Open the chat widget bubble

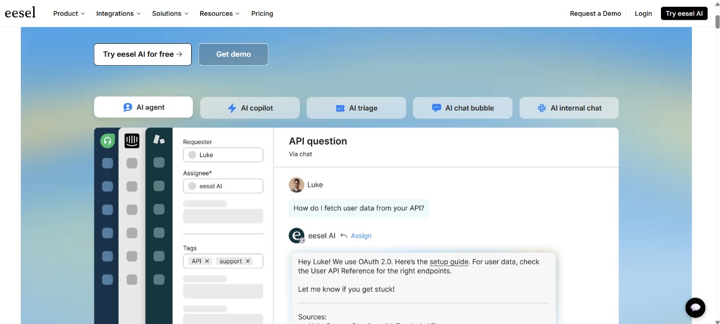click(x=695, y=307)
